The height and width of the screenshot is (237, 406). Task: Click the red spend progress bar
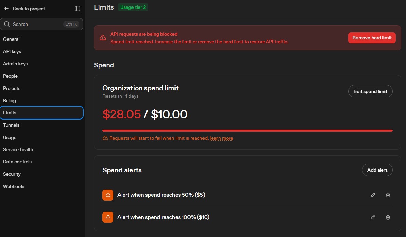tap(248, 131)
